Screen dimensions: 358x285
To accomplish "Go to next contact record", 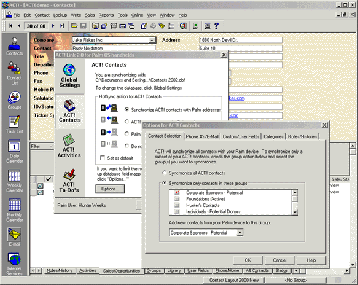I will 53,26.
